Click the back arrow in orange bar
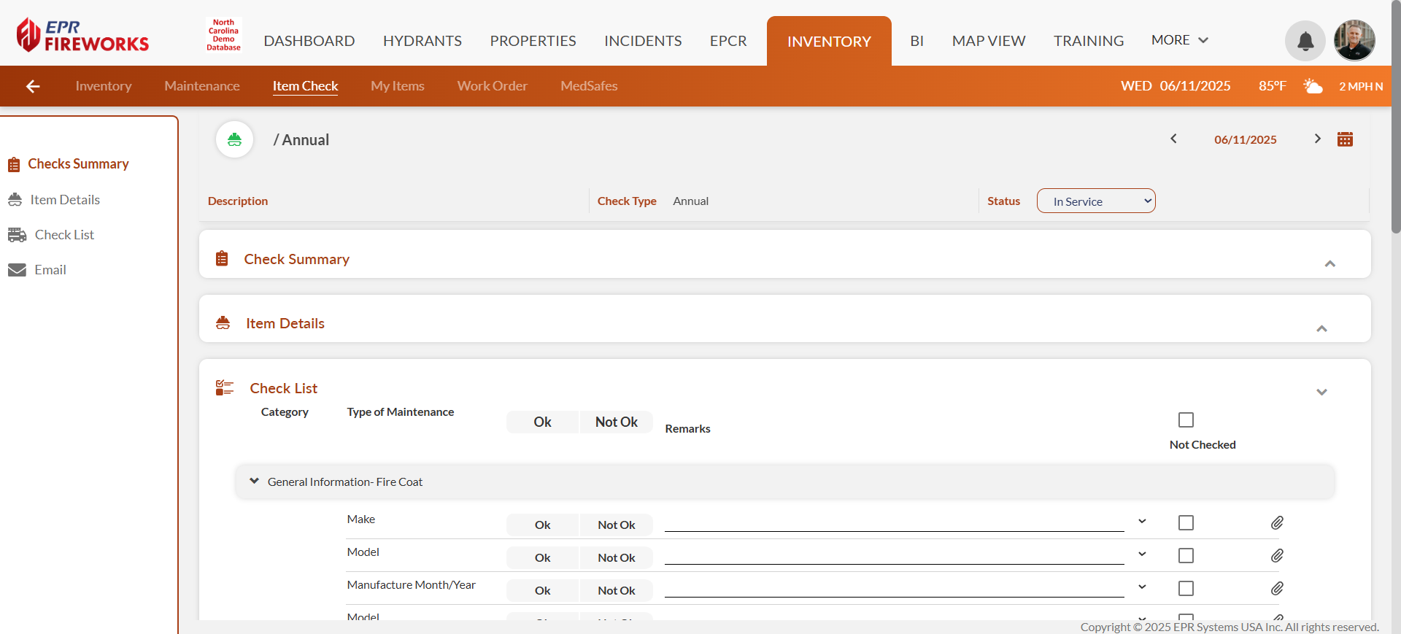This screenshot has width=1401, height=634. (33, 86)
